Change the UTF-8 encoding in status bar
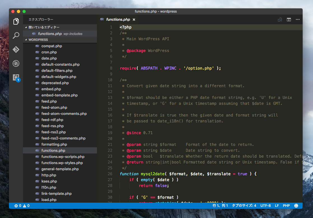313x218 pixels. click(x=265, y=206)
